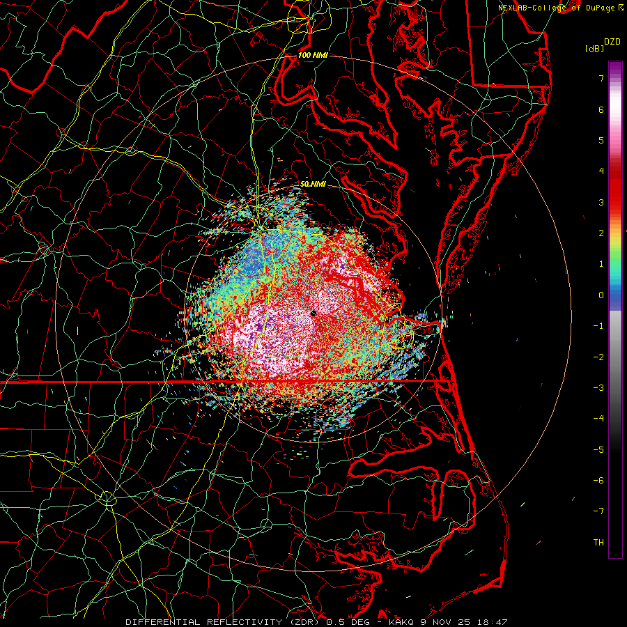Click the 0 value on color scale
Screen dimensions: 627x627
[x=601, y=295]
